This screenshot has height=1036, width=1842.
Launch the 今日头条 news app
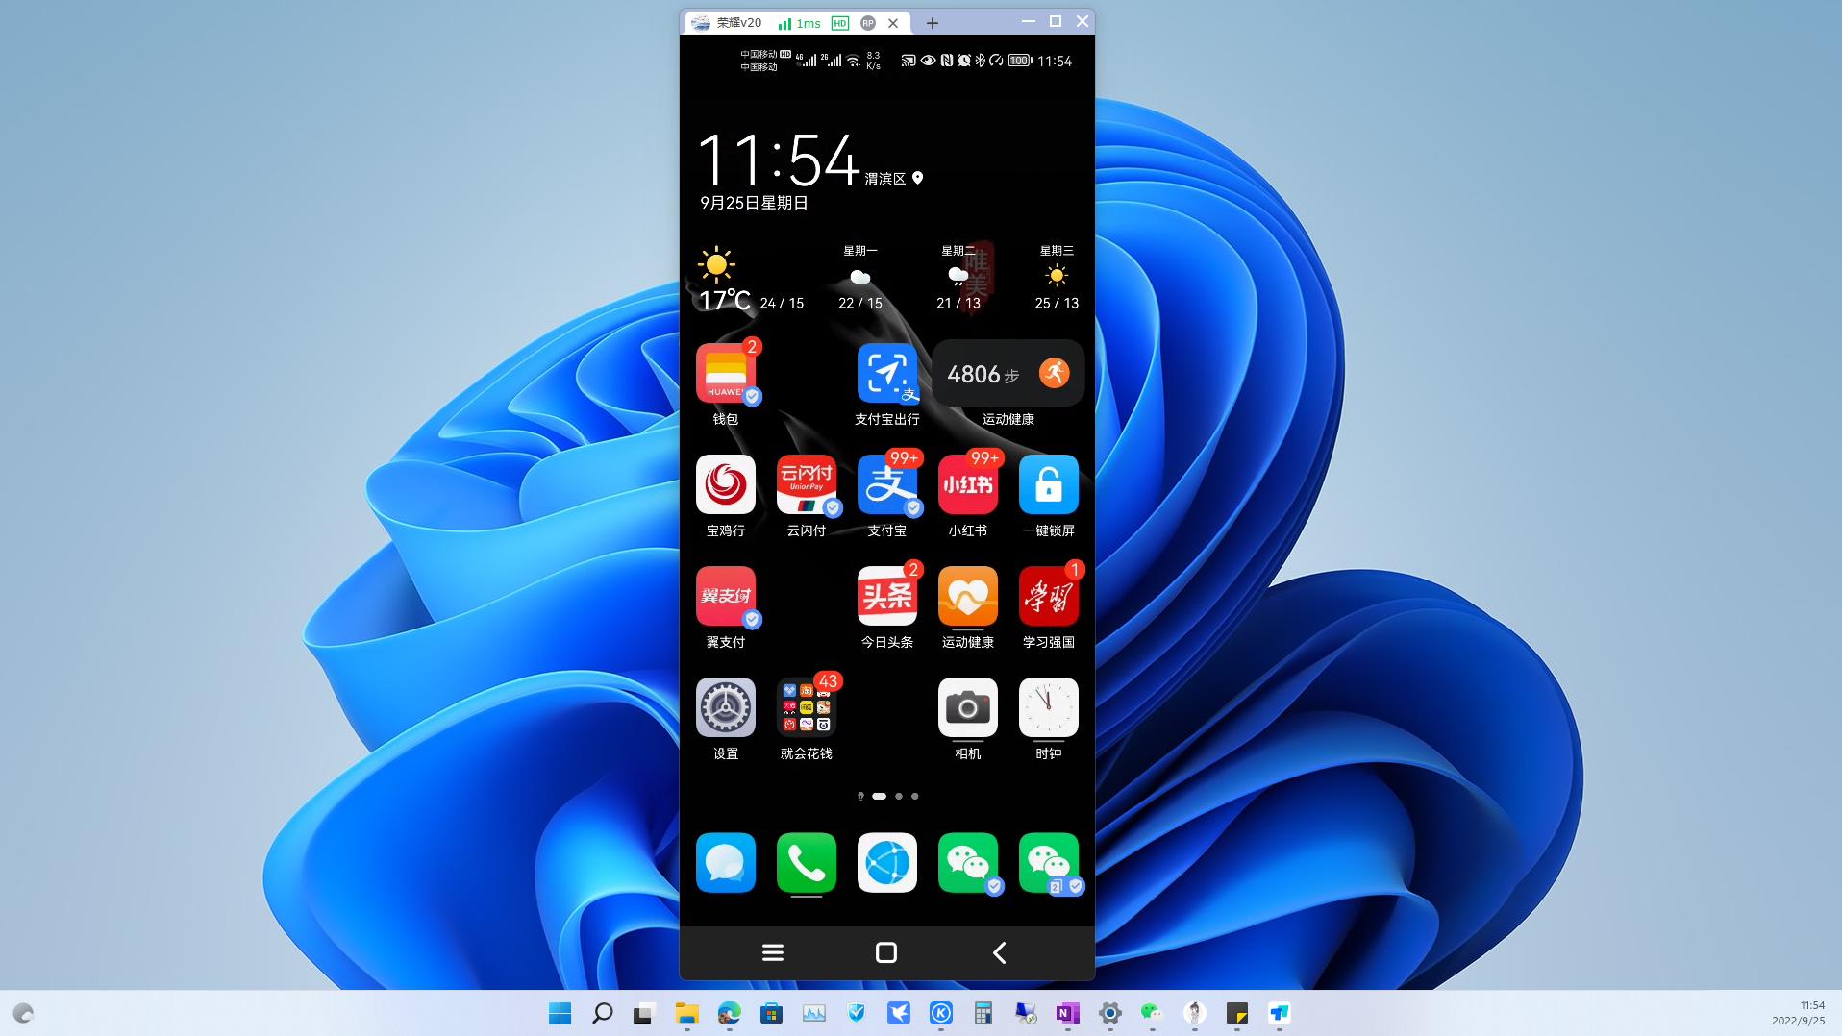tap(887, 597)
